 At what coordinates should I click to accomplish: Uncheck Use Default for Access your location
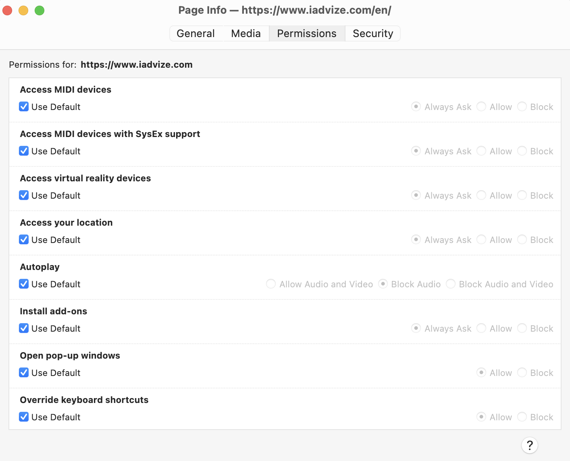pos(24,239)
